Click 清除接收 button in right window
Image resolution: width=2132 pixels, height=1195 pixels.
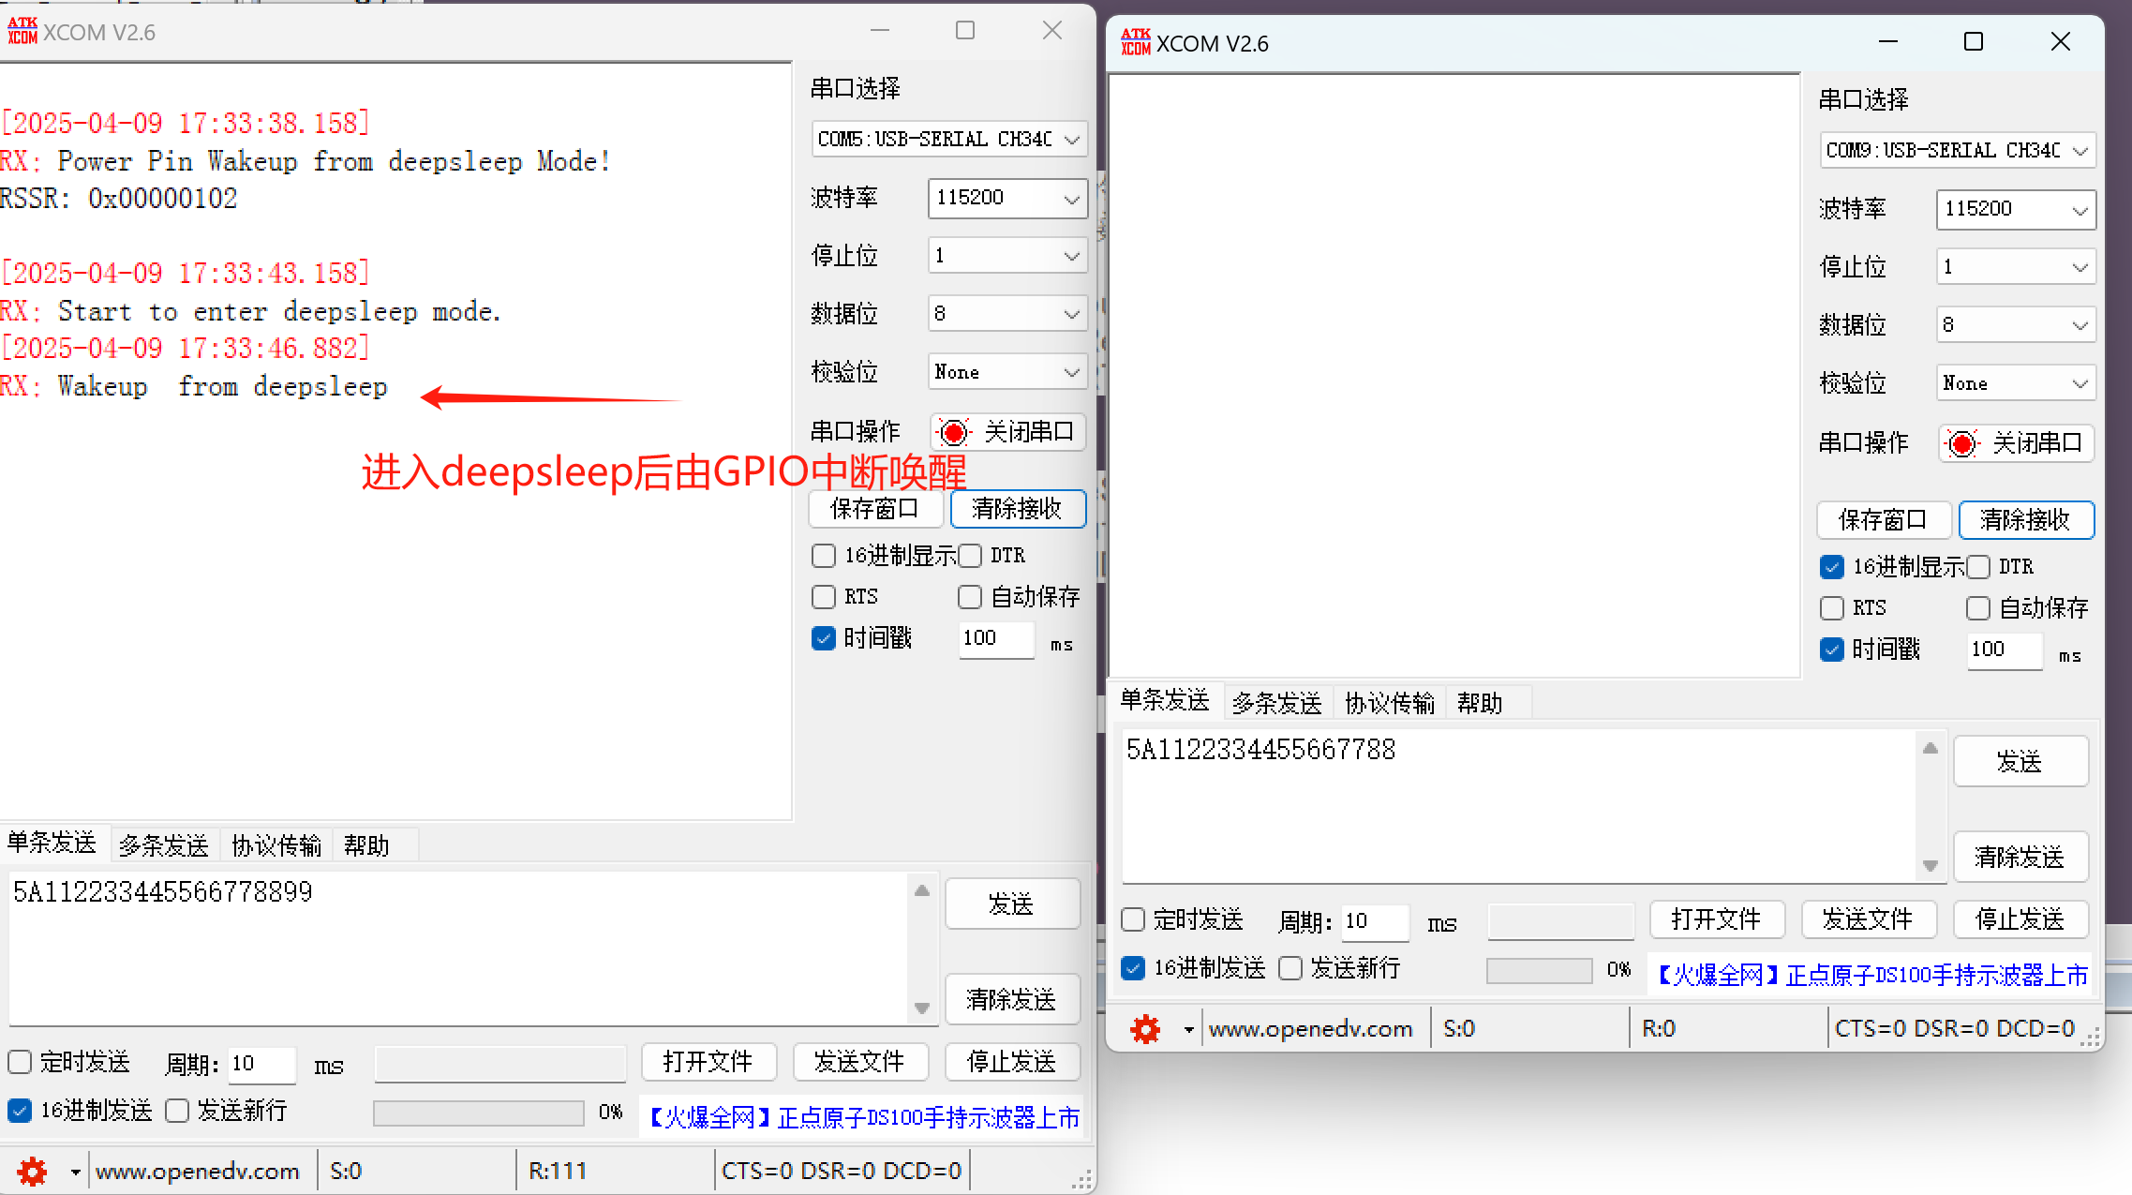(x=2026, y=520)
